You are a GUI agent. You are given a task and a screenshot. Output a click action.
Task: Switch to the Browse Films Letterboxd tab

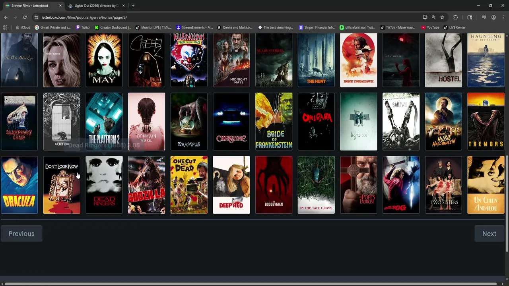point(30,6)
